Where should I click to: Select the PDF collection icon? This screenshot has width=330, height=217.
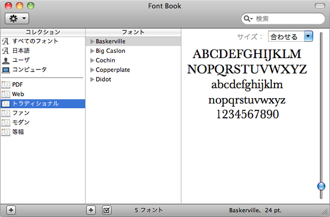(x=6, y=84)
